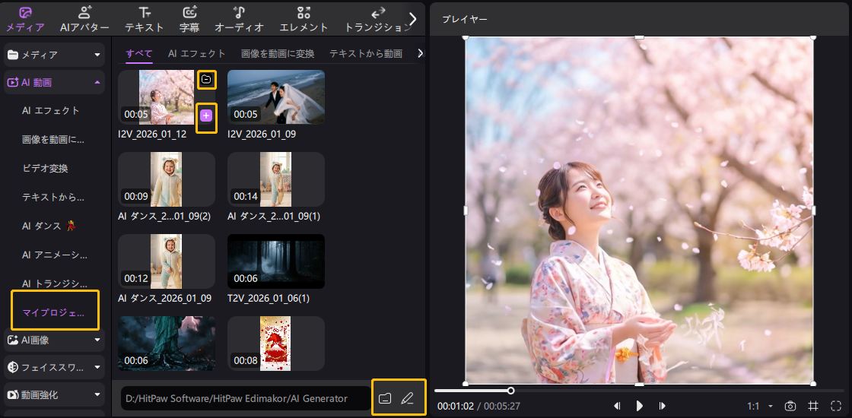Show more top toolbar tools with right chevron

click(413, 19)
